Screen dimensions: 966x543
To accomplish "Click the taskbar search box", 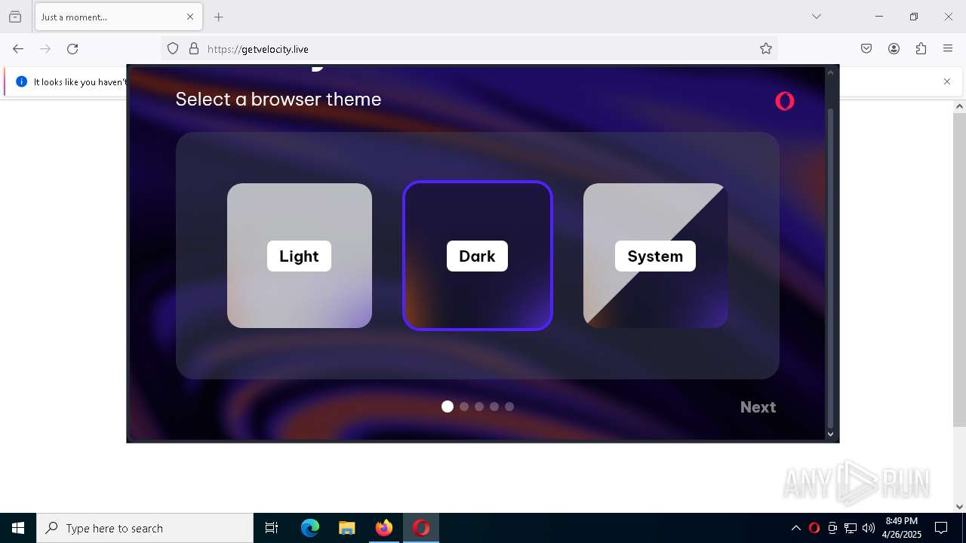I will (x=145, y=528).
